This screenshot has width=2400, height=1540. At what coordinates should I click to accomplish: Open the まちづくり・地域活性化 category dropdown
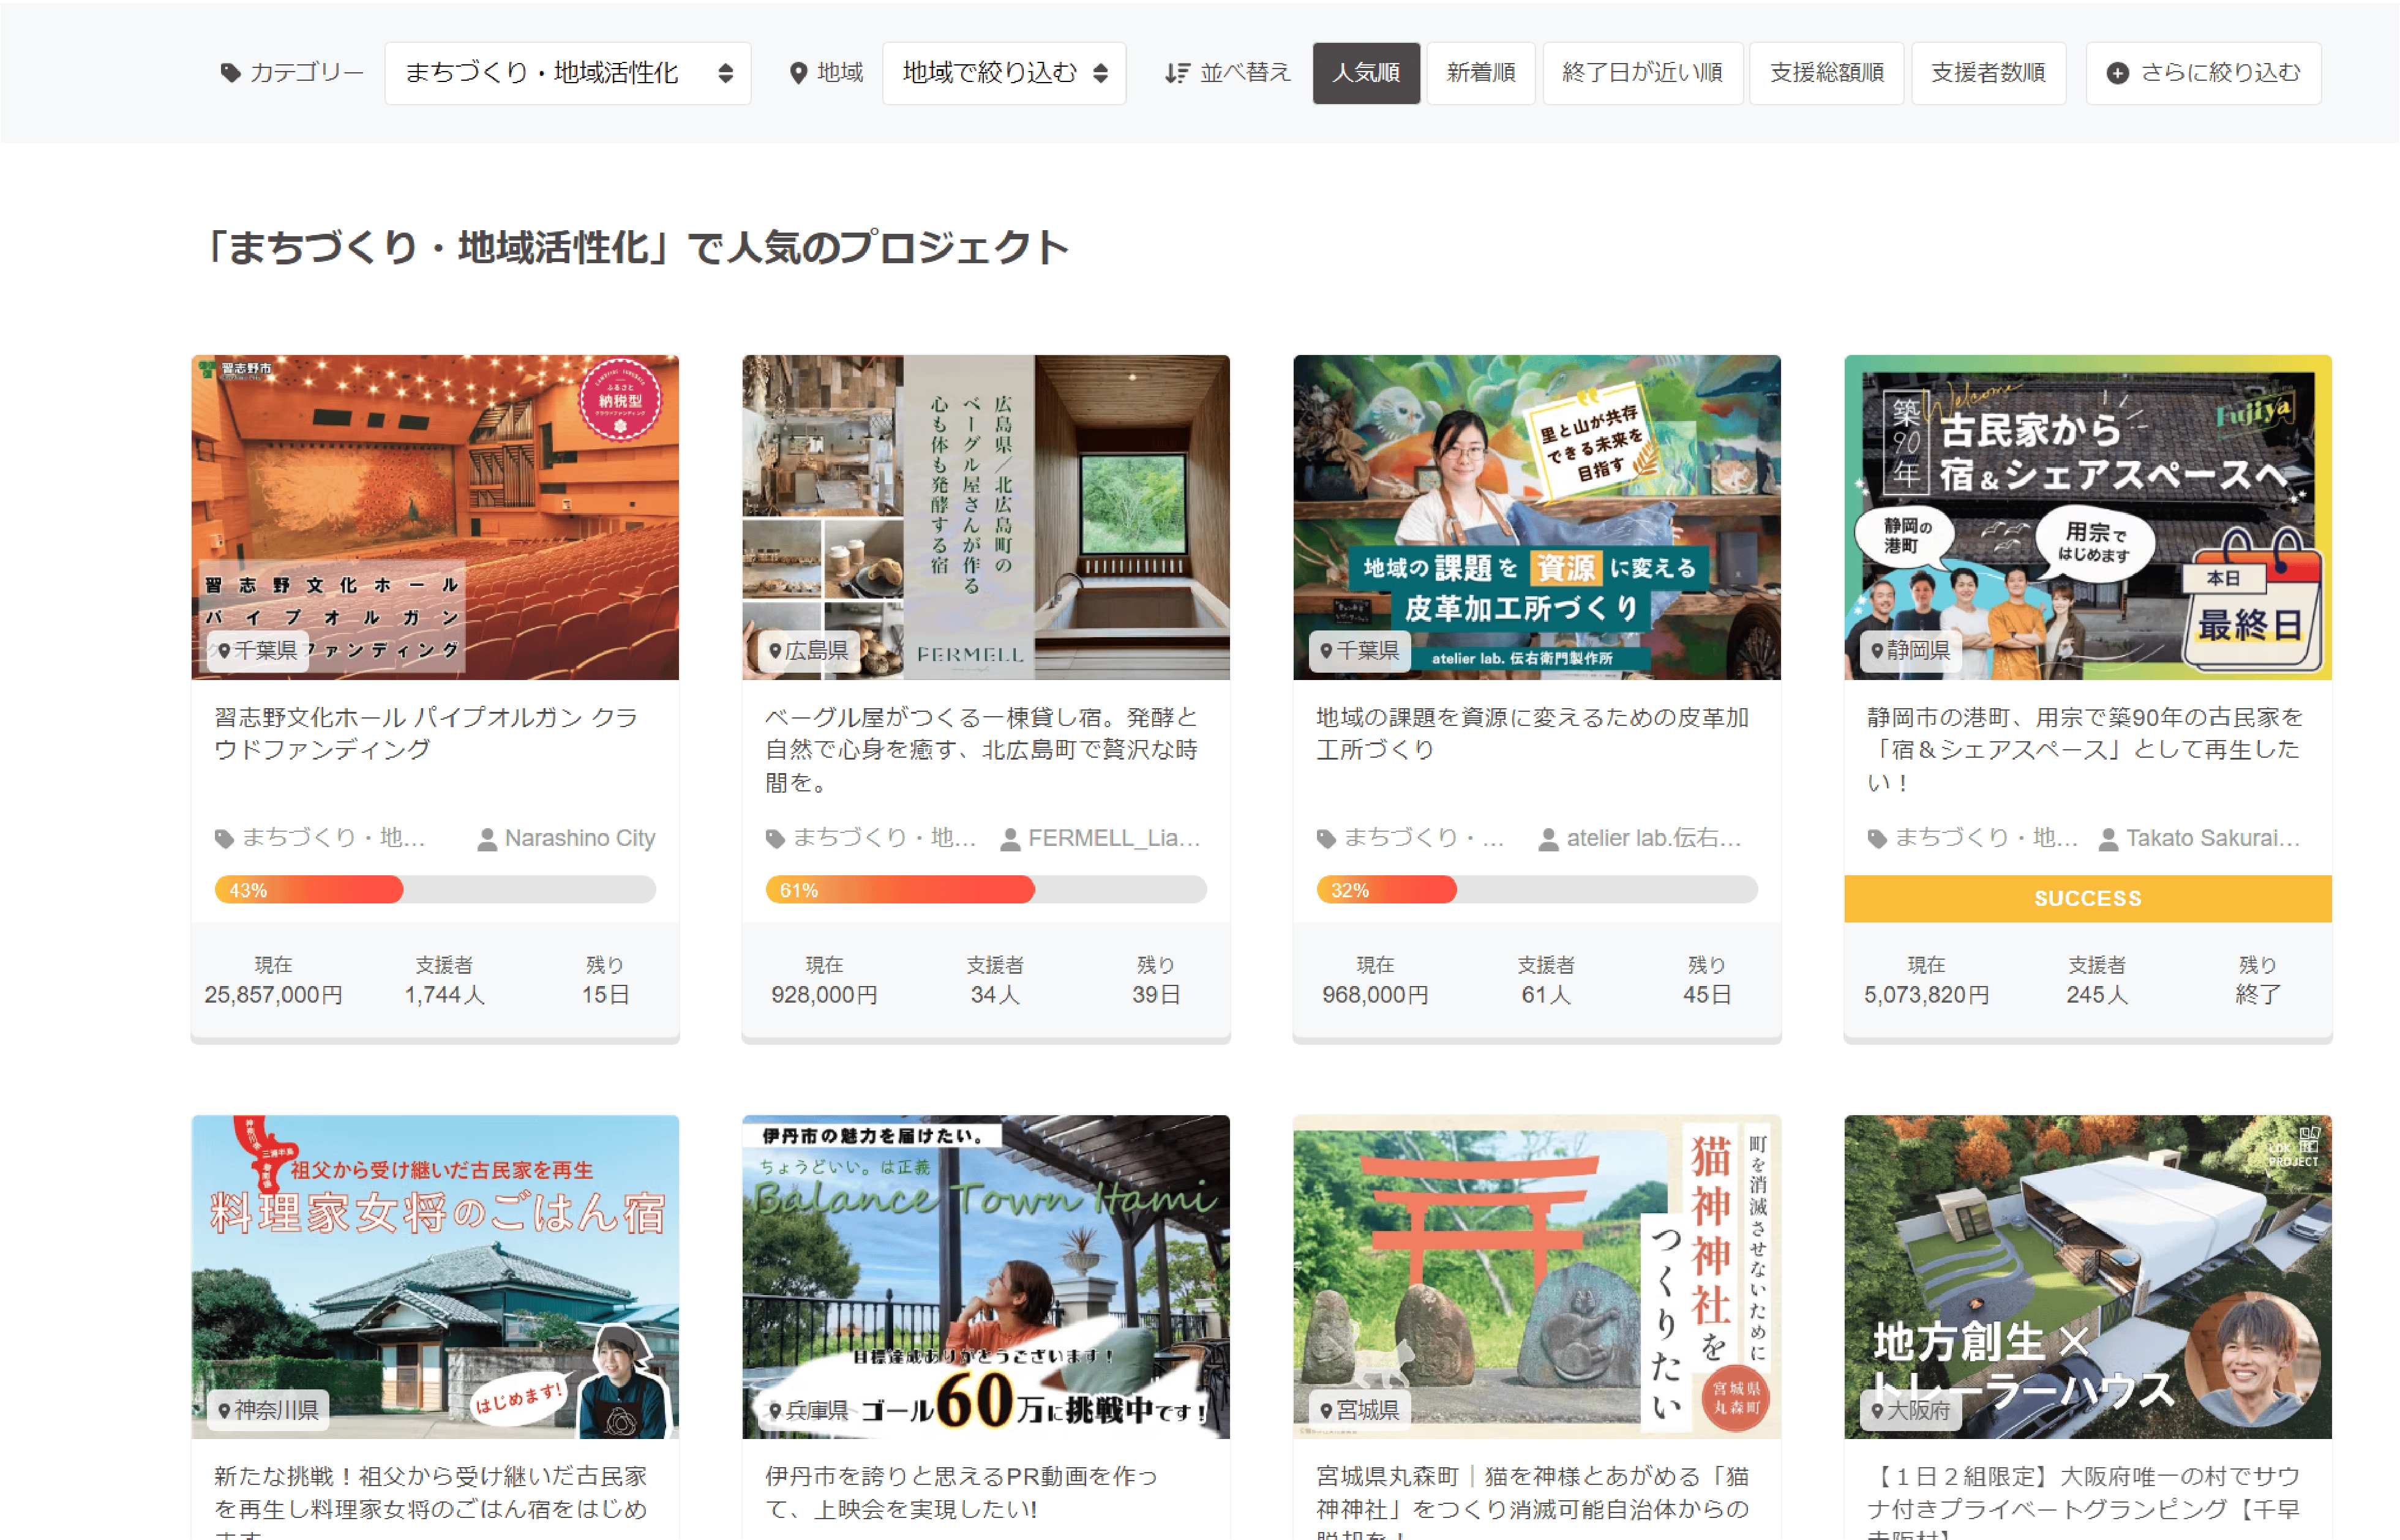567,73
